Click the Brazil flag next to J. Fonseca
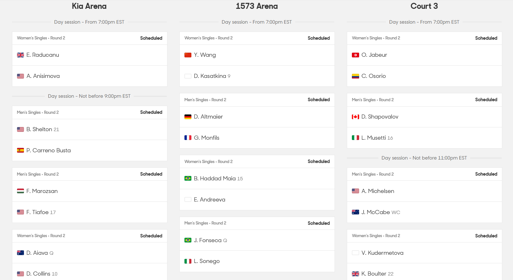This screenshot has width=513, height=280. click(x=188, y=240)
